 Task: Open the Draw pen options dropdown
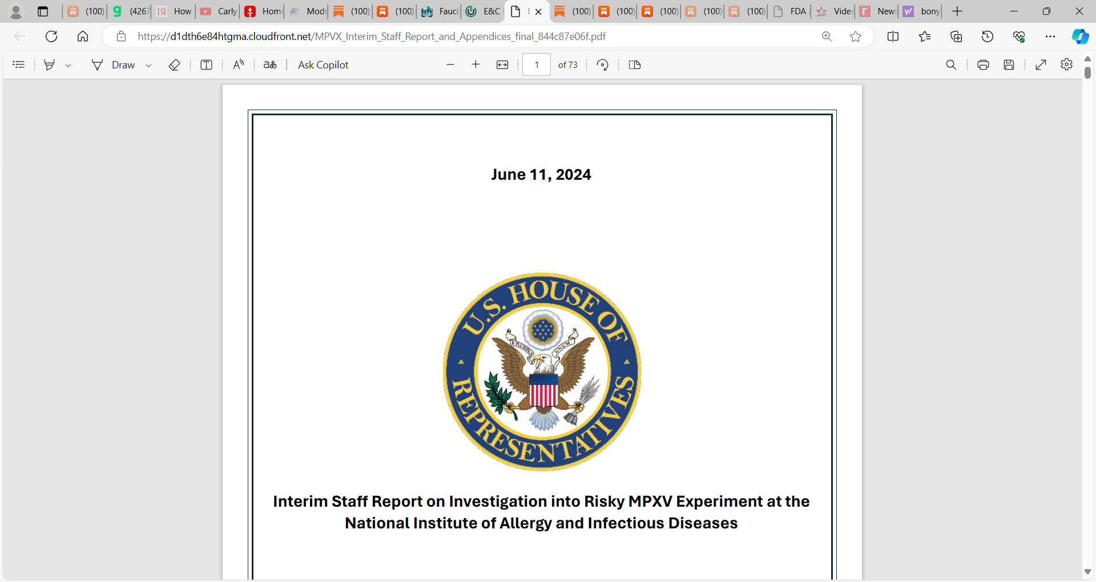[x=149, y=66]
